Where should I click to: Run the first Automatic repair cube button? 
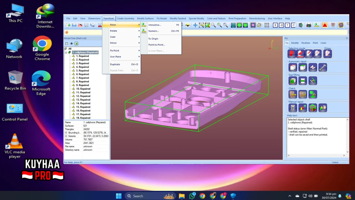tap(293, 67)
